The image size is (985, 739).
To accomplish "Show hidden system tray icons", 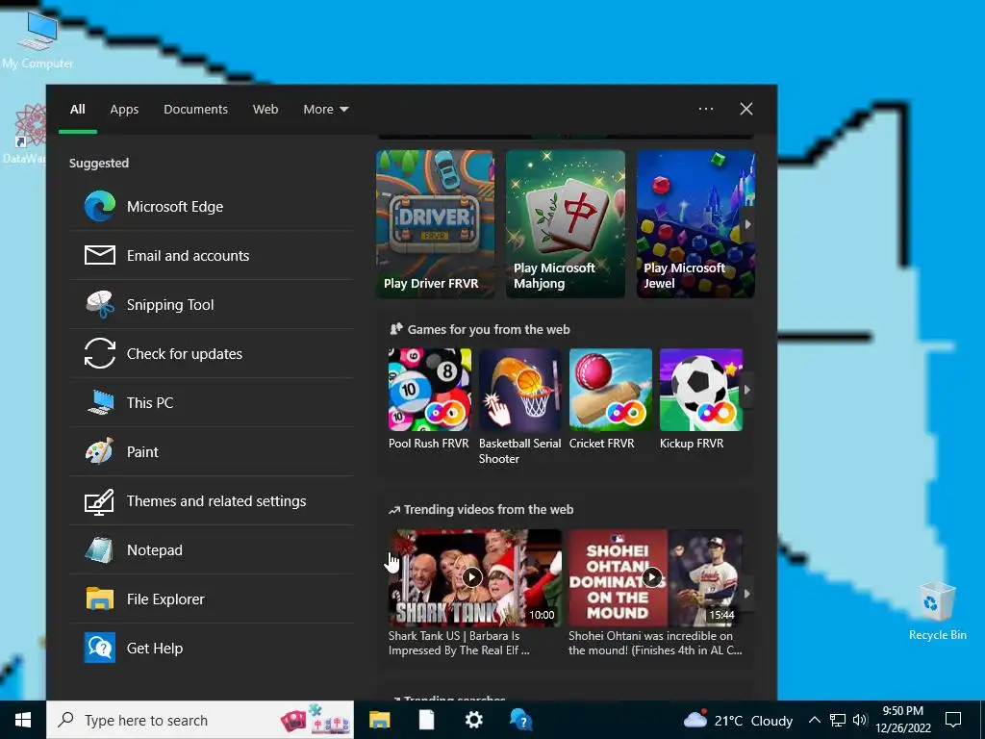I will point(814,720).
